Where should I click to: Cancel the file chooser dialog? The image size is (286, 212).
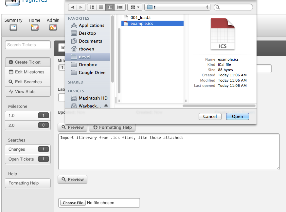coord(210,116)
